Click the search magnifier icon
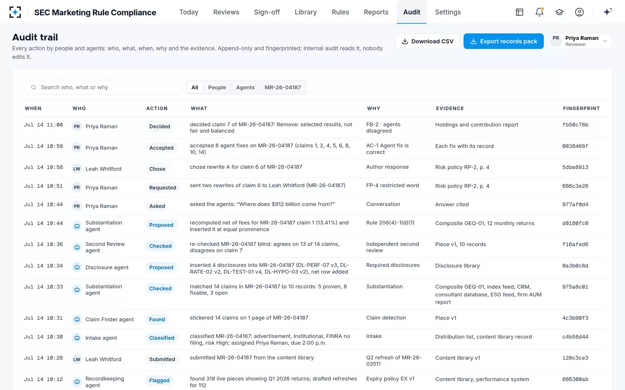Image resolution: width=625 pixels, height=390 pixels. pos(33,88)
